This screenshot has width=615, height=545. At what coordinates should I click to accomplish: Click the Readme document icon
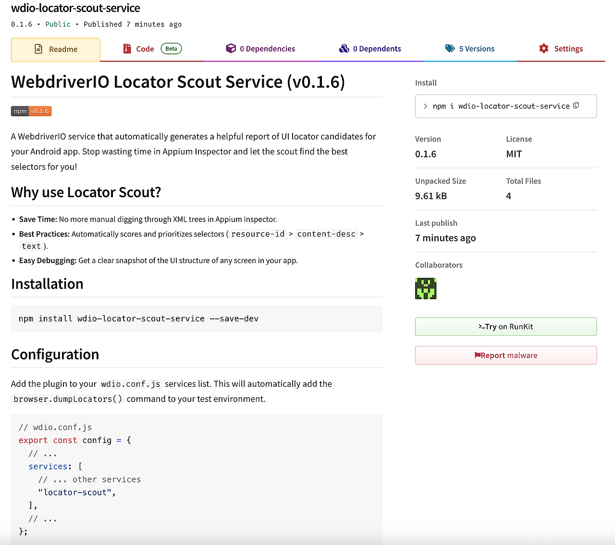click(38, 49)
